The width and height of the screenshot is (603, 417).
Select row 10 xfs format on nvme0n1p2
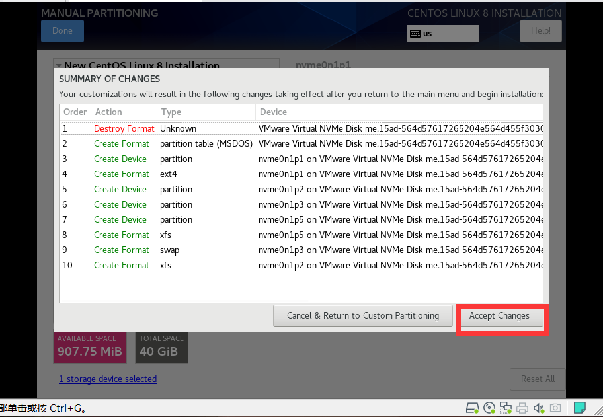point(301,265)
